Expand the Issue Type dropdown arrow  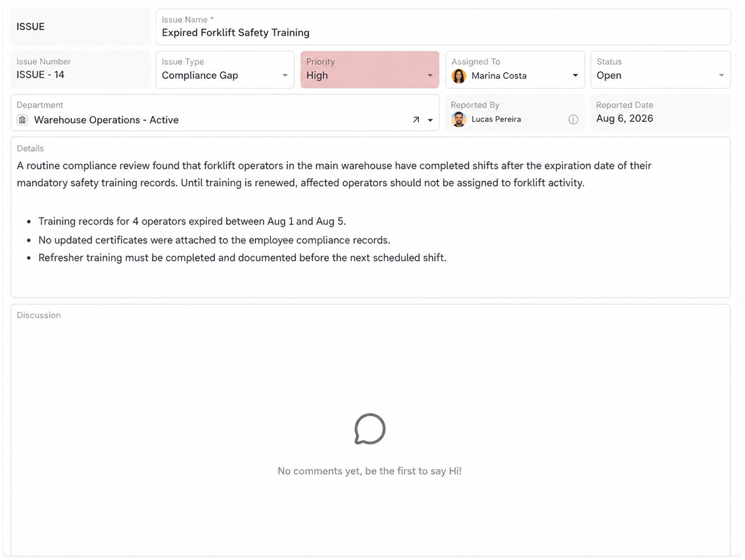[285, 75]
